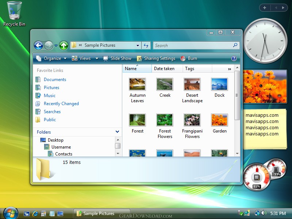Open Internet Explorer from quick launch
292x219 pixels.
coord(35,214)
